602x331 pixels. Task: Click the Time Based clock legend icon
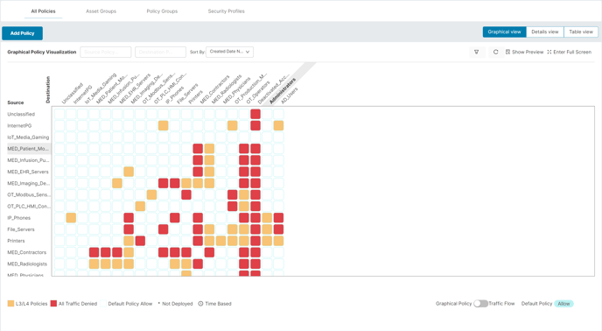point(200,304)
